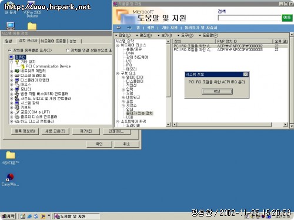Select the DMA tree item

(x=130, y=53)
